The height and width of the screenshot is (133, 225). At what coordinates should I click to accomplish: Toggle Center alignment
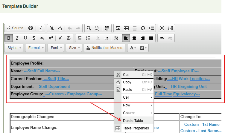[x=134, y=38]
